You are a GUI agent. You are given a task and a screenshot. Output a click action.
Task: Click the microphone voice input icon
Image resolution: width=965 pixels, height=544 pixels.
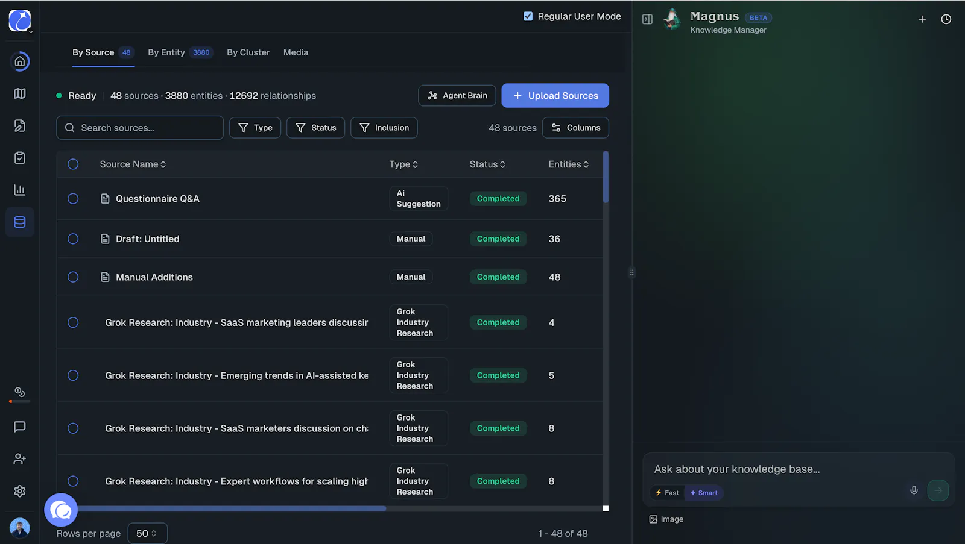point(914,490)
